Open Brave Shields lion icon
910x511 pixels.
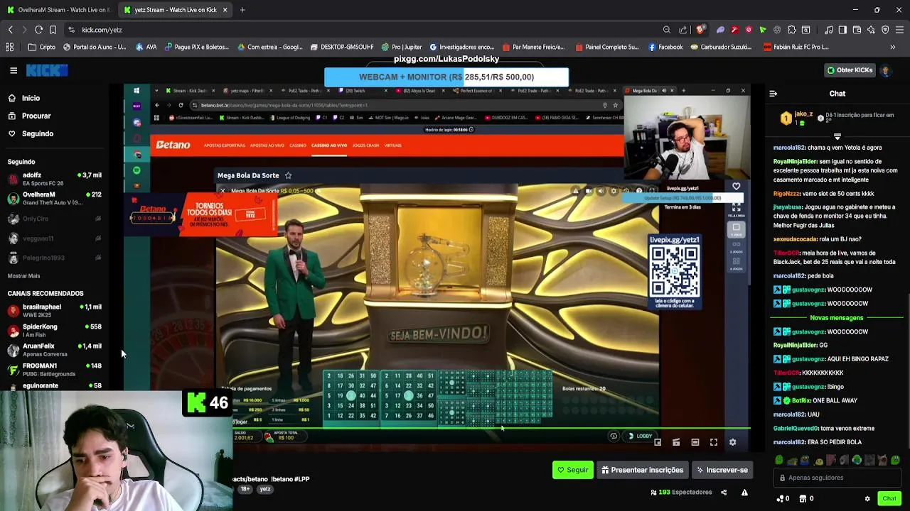click(700, 30)
